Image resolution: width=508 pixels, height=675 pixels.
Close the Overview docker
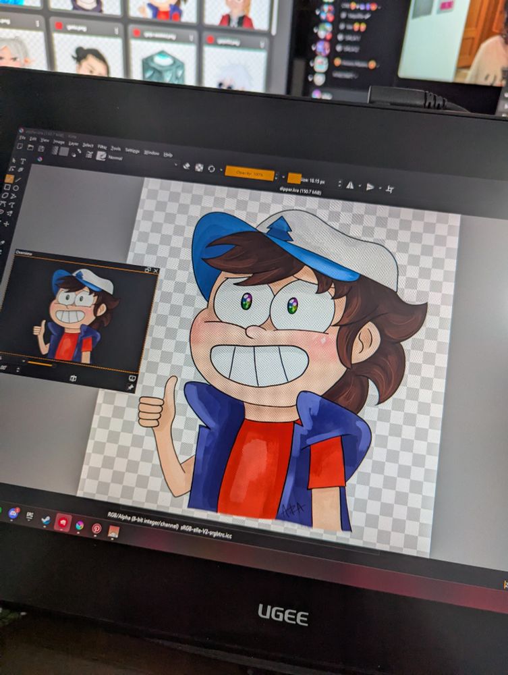pos(156,271)
